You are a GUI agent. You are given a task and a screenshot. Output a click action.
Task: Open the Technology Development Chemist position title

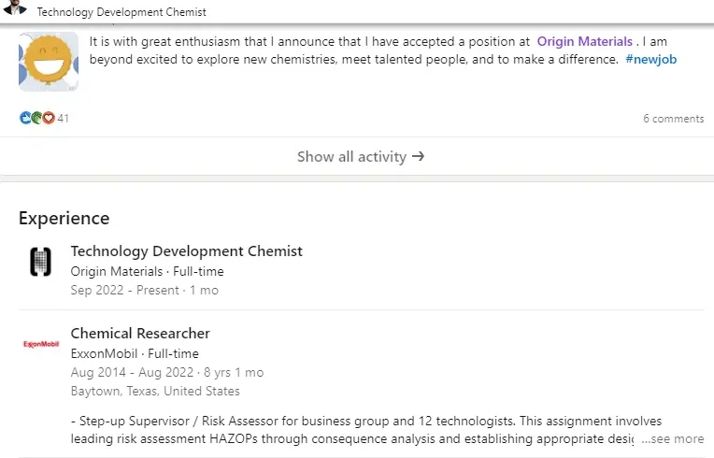tap(186, 251)
